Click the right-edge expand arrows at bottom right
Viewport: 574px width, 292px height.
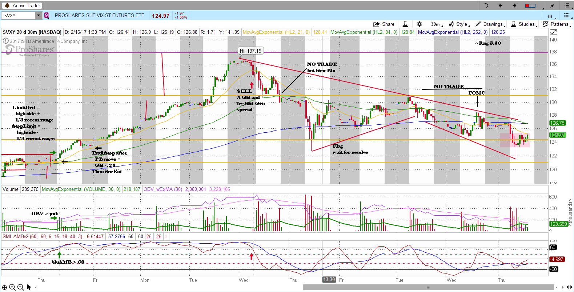(569, 287)
